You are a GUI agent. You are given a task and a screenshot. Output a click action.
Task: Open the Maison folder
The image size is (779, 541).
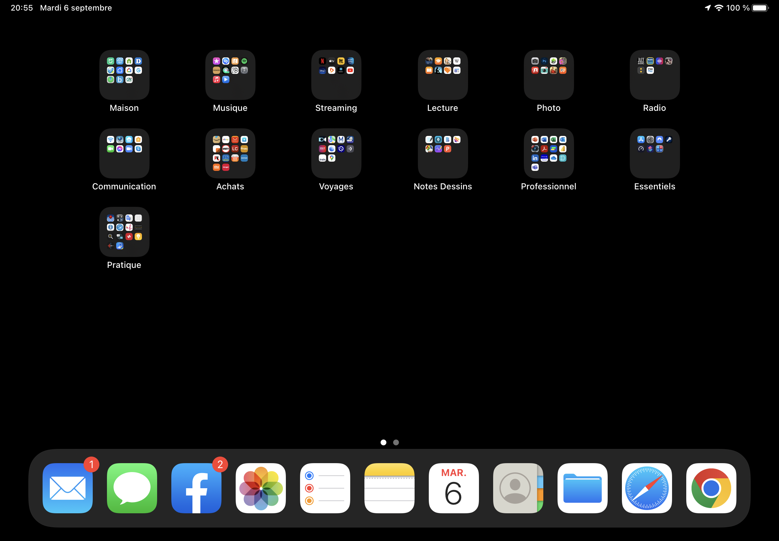pyautogui.click(x=124, y=75)
